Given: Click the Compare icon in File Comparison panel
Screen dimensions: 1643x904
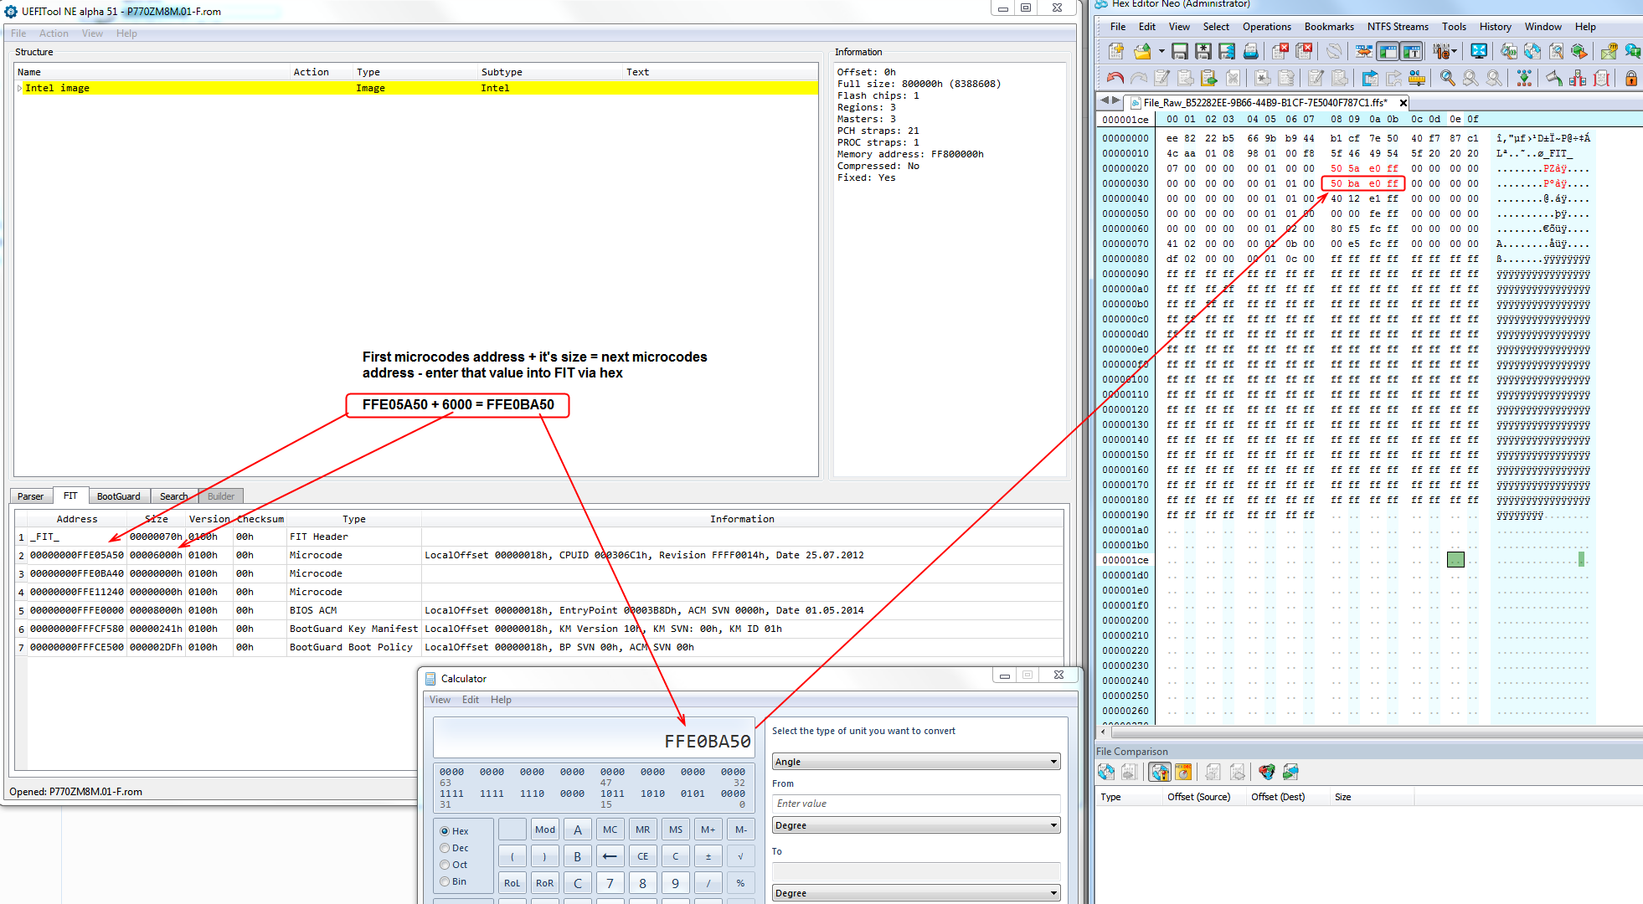Looking at the screenshot, I should pos(1106,772).
